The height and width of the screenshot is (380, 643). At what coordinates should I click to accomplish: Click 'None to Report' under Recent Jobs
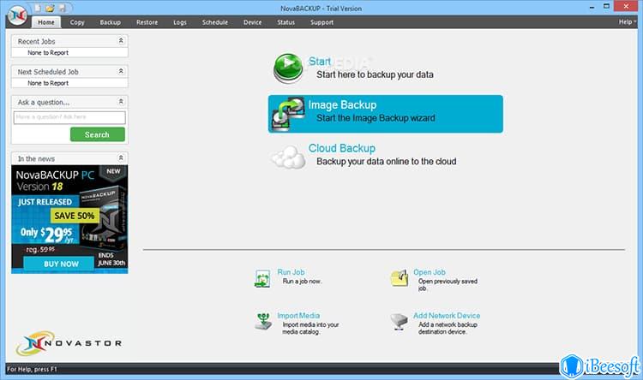(48, 53)
